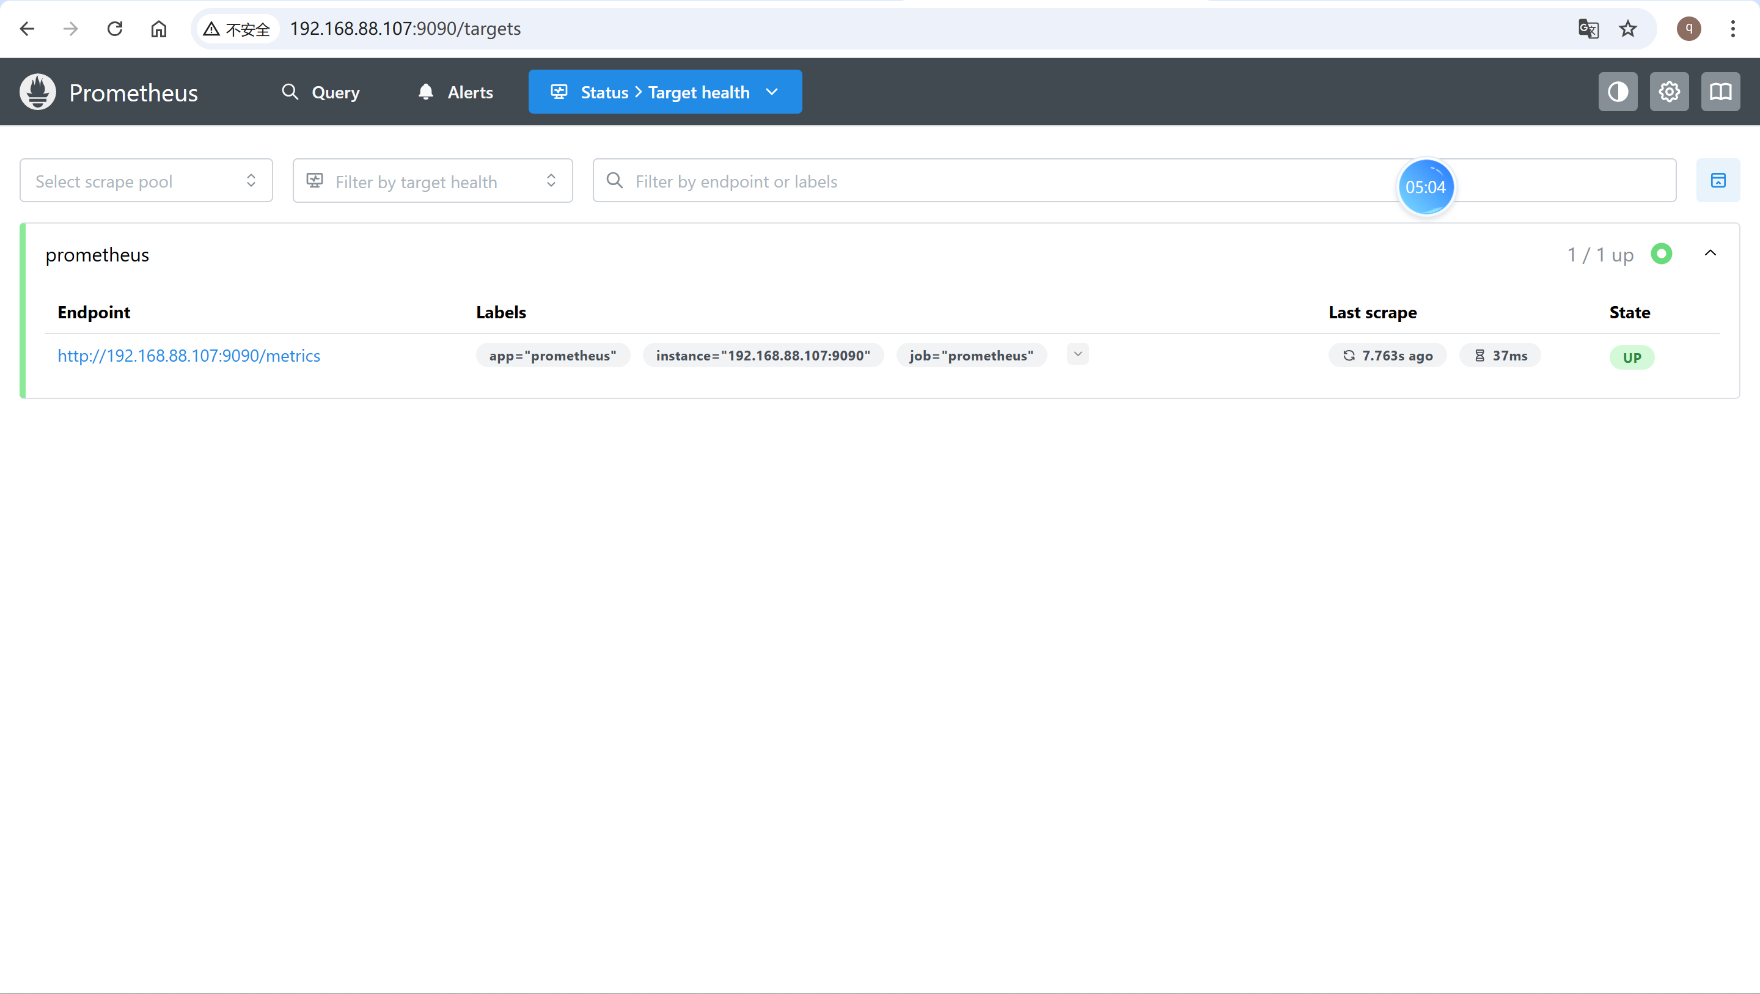Open the settings gear icon
The width and height of the screenshot is (1760, 994).
(1669, 92)
